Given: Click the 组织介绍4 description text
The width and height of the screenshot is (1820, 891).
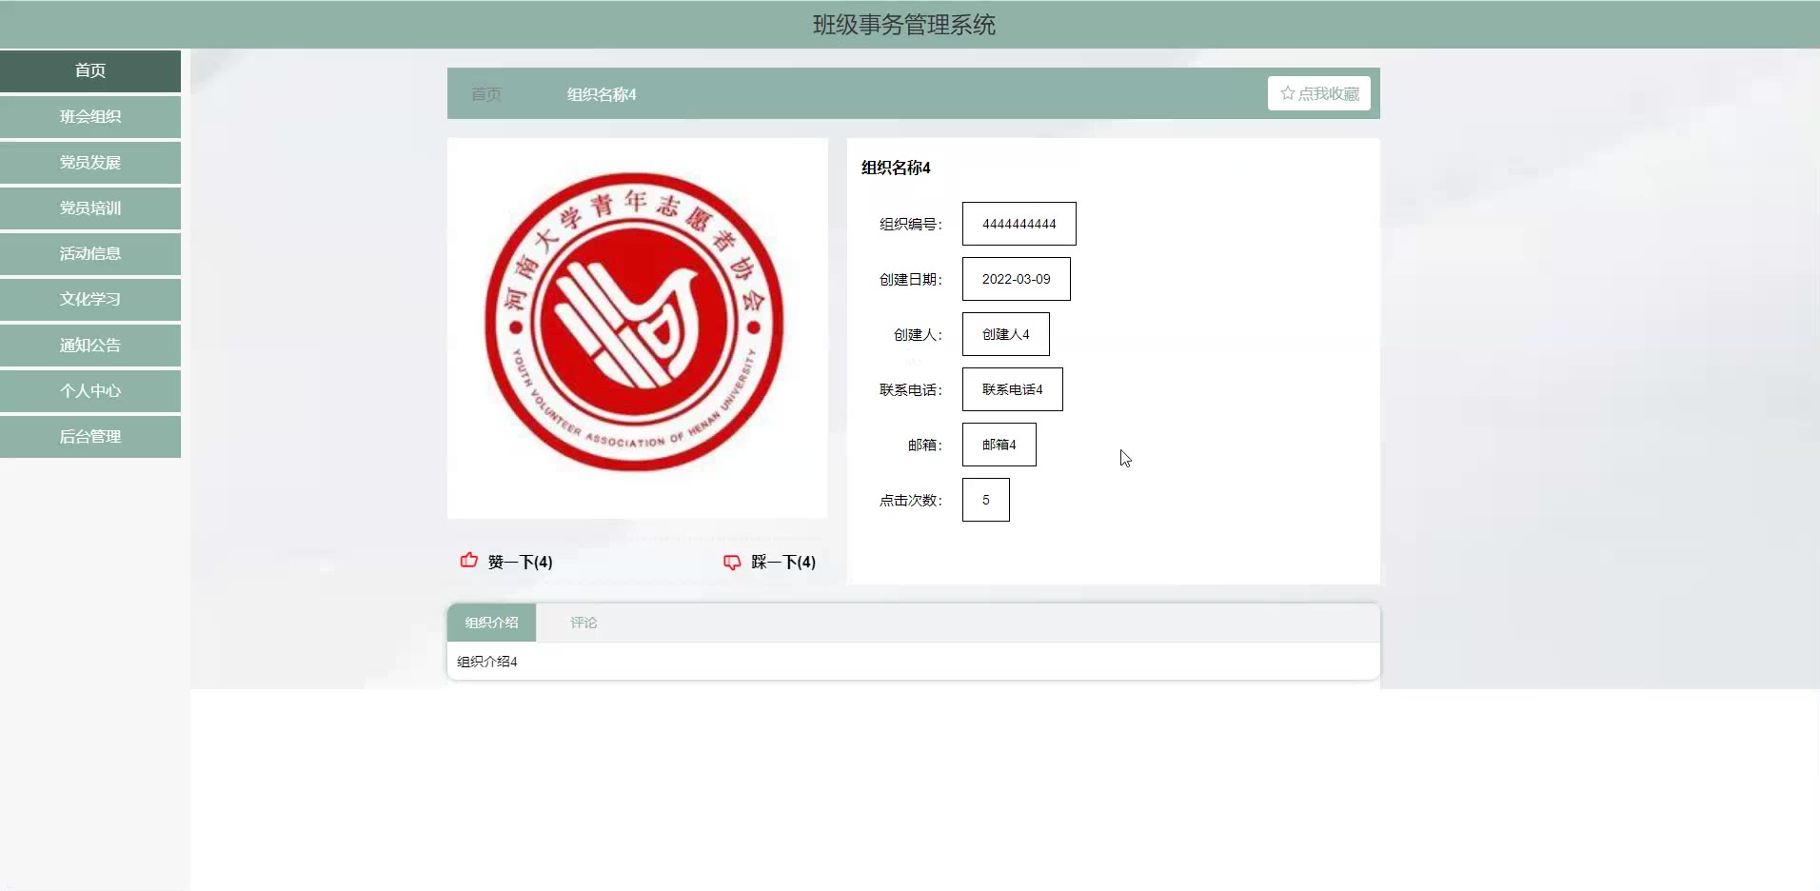Looking at the screenshot, I should click(x=487, y=662).
